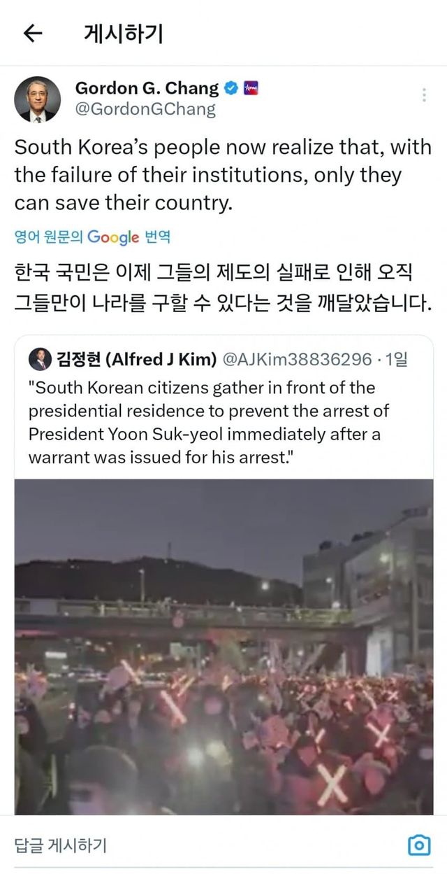Open the Gordon G. Chang display name
Screen dimensions: 447x874
[147, 89]
